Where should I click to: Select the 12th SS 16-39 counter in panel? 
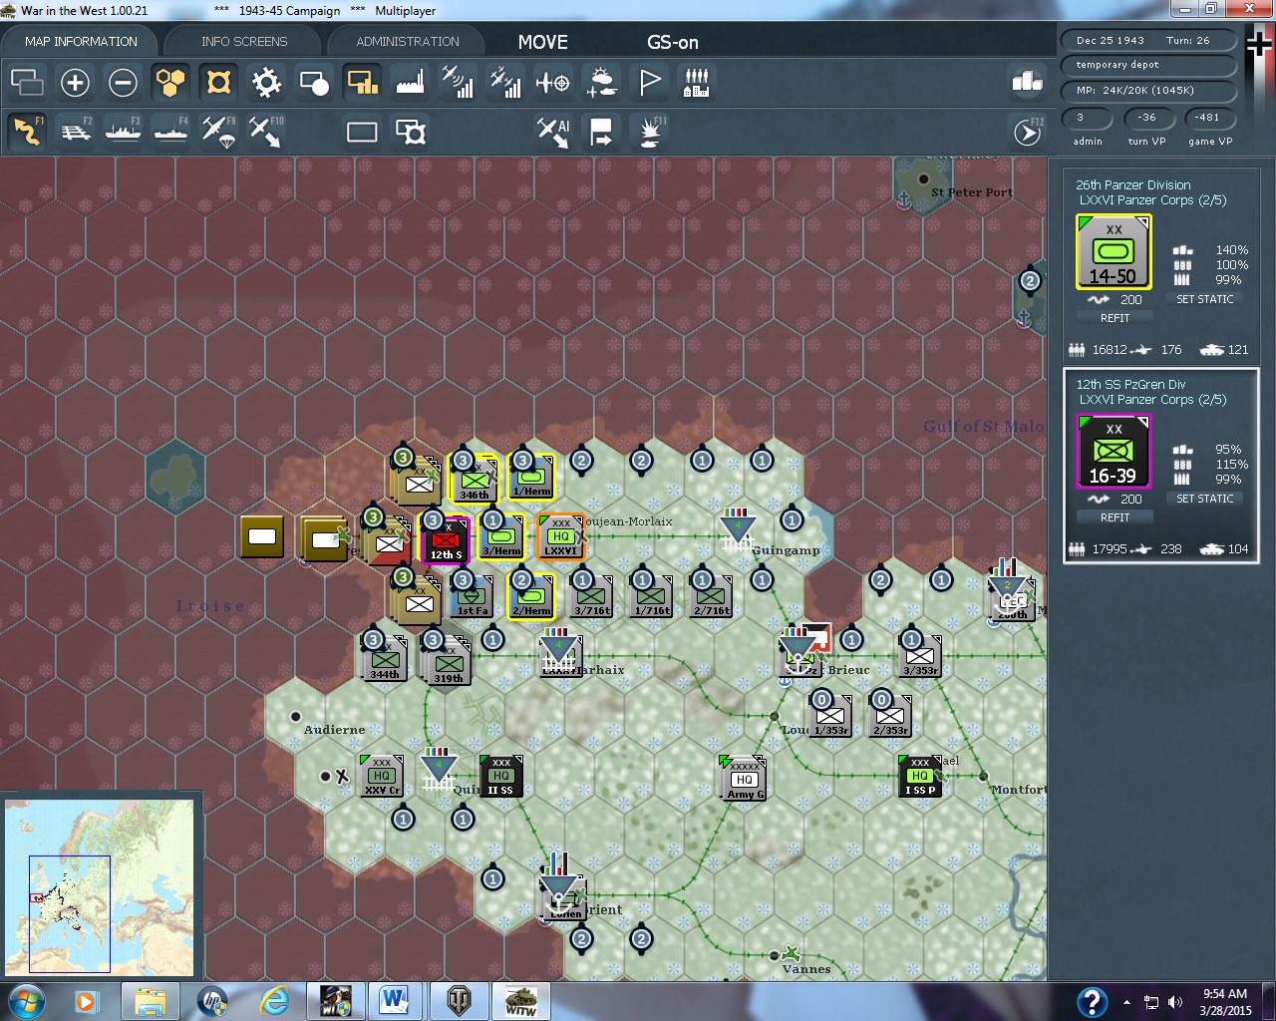coord(1114,452)
